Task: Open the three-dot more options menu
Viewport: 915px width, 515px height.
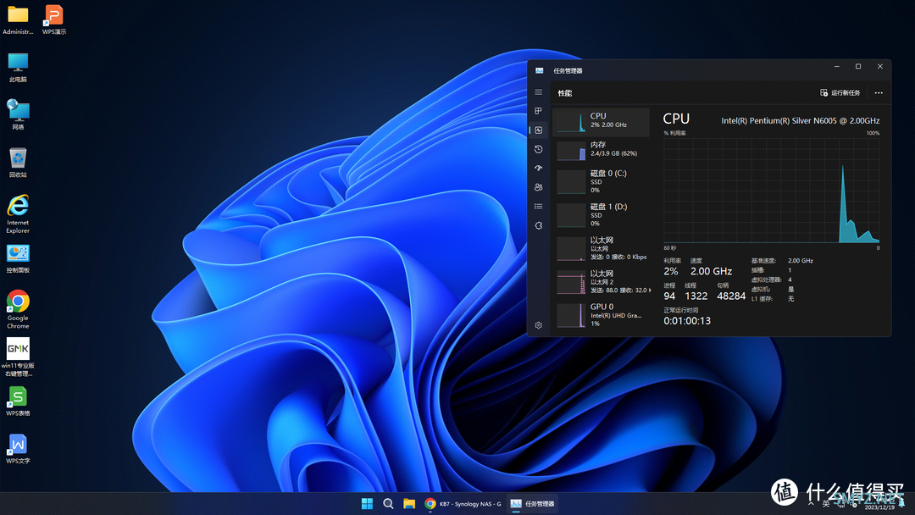Action: [879, 92]
